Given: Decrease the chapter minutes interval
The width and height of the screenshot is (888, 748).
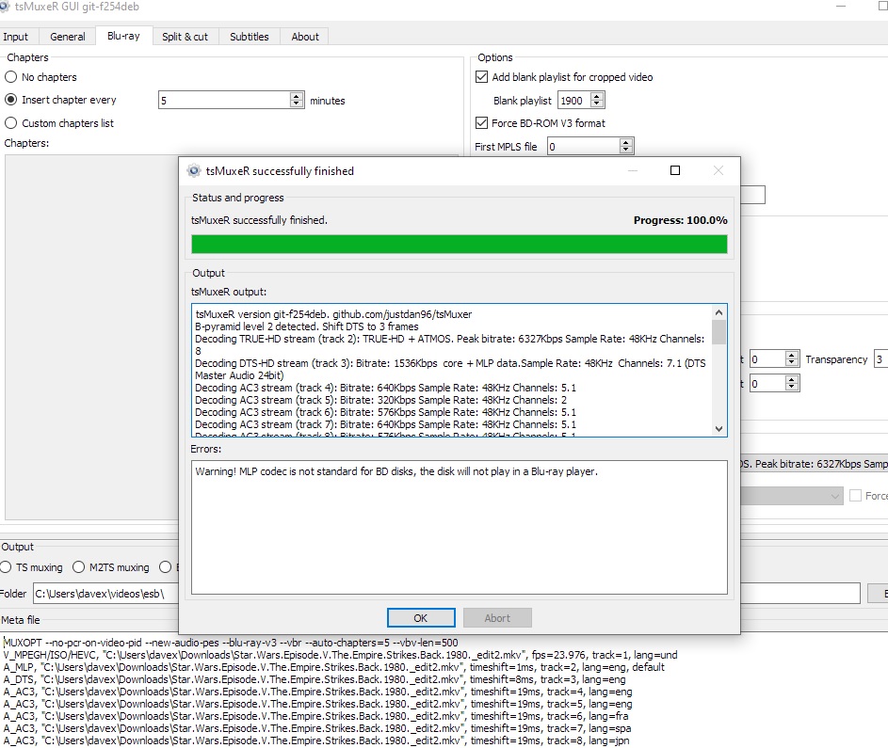Looking at the screenshot, I should click(x=297, y=103).
